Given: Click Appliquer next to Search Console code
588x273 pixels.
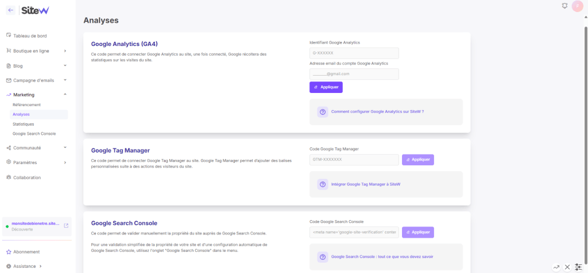Looking at the screenshot, I should (x=418, y=232).
